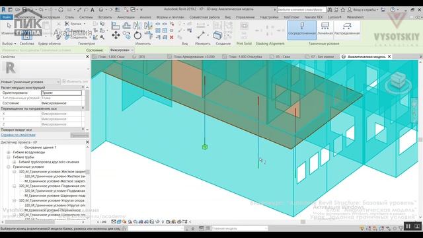Activate the Move tool in Modify panel
The height and width of the screenshot is (238, 423).
coord(116,35)
